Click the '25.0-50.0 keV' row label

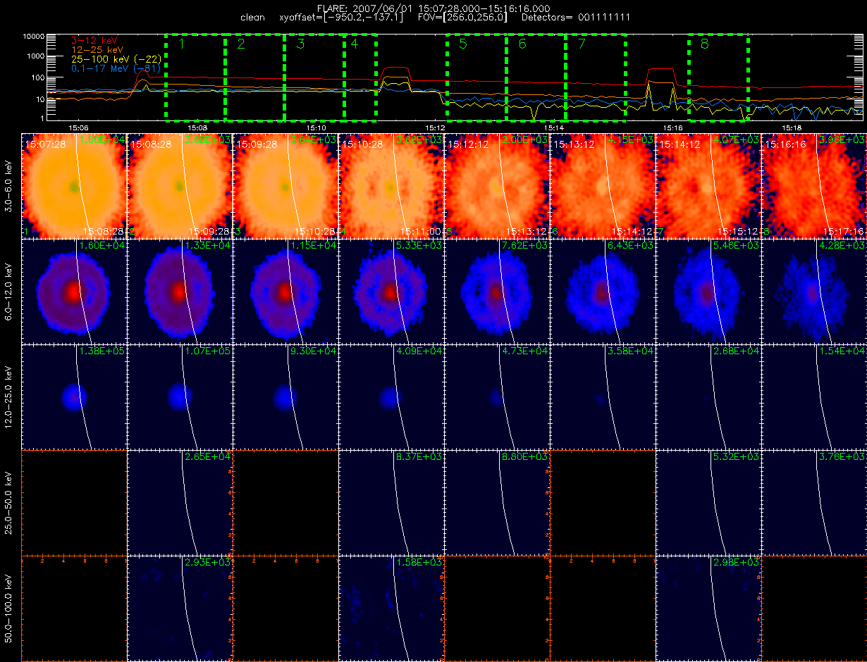[x=9, y=502]
